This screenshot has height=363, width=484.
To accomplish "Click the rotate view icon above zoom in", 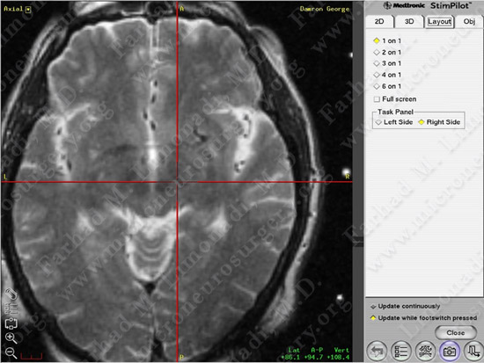I will [11, 323].
